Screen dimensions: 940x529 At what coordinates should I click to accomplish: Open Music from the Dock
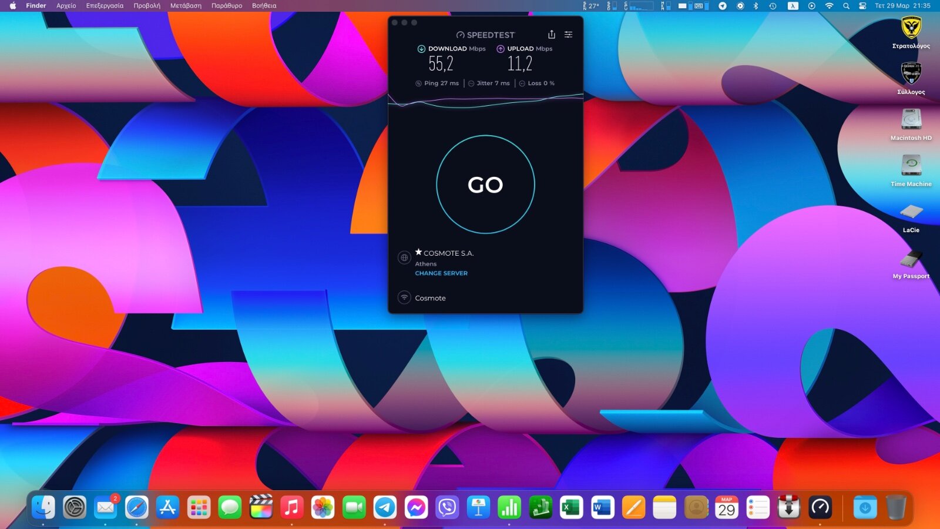click(x=292, y=507)
